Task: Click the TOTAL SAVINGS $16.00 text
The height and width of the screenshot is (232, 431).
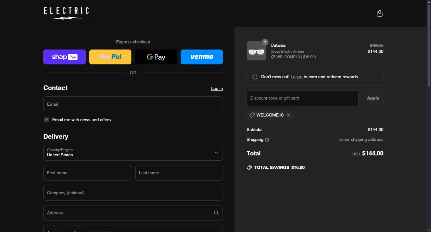Action: tap(279, 168)
